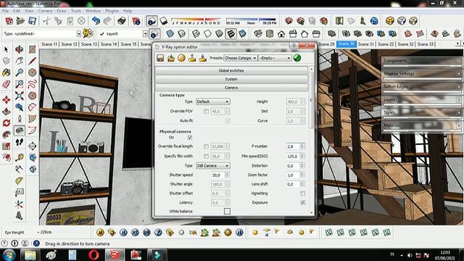Click the green apply preset button
The width and height of the screenshot is (464, 261).
coord(297,58)
